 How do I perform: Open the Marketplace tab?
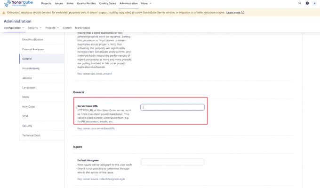[x=82, y=28]
